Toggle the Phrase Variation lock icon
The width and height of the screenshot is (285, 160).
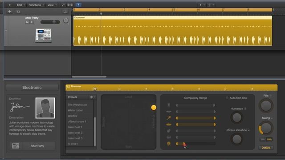click(x=248, y=130)
